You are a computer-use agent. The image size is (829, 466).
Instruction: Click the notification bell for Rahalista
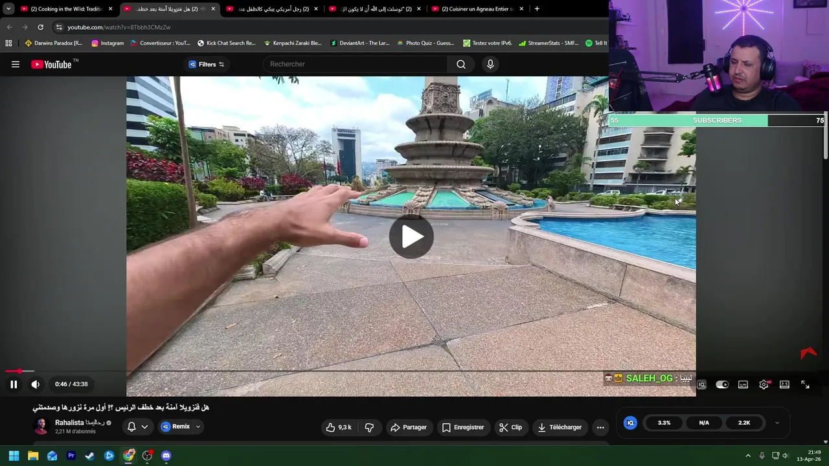point(131,427)
